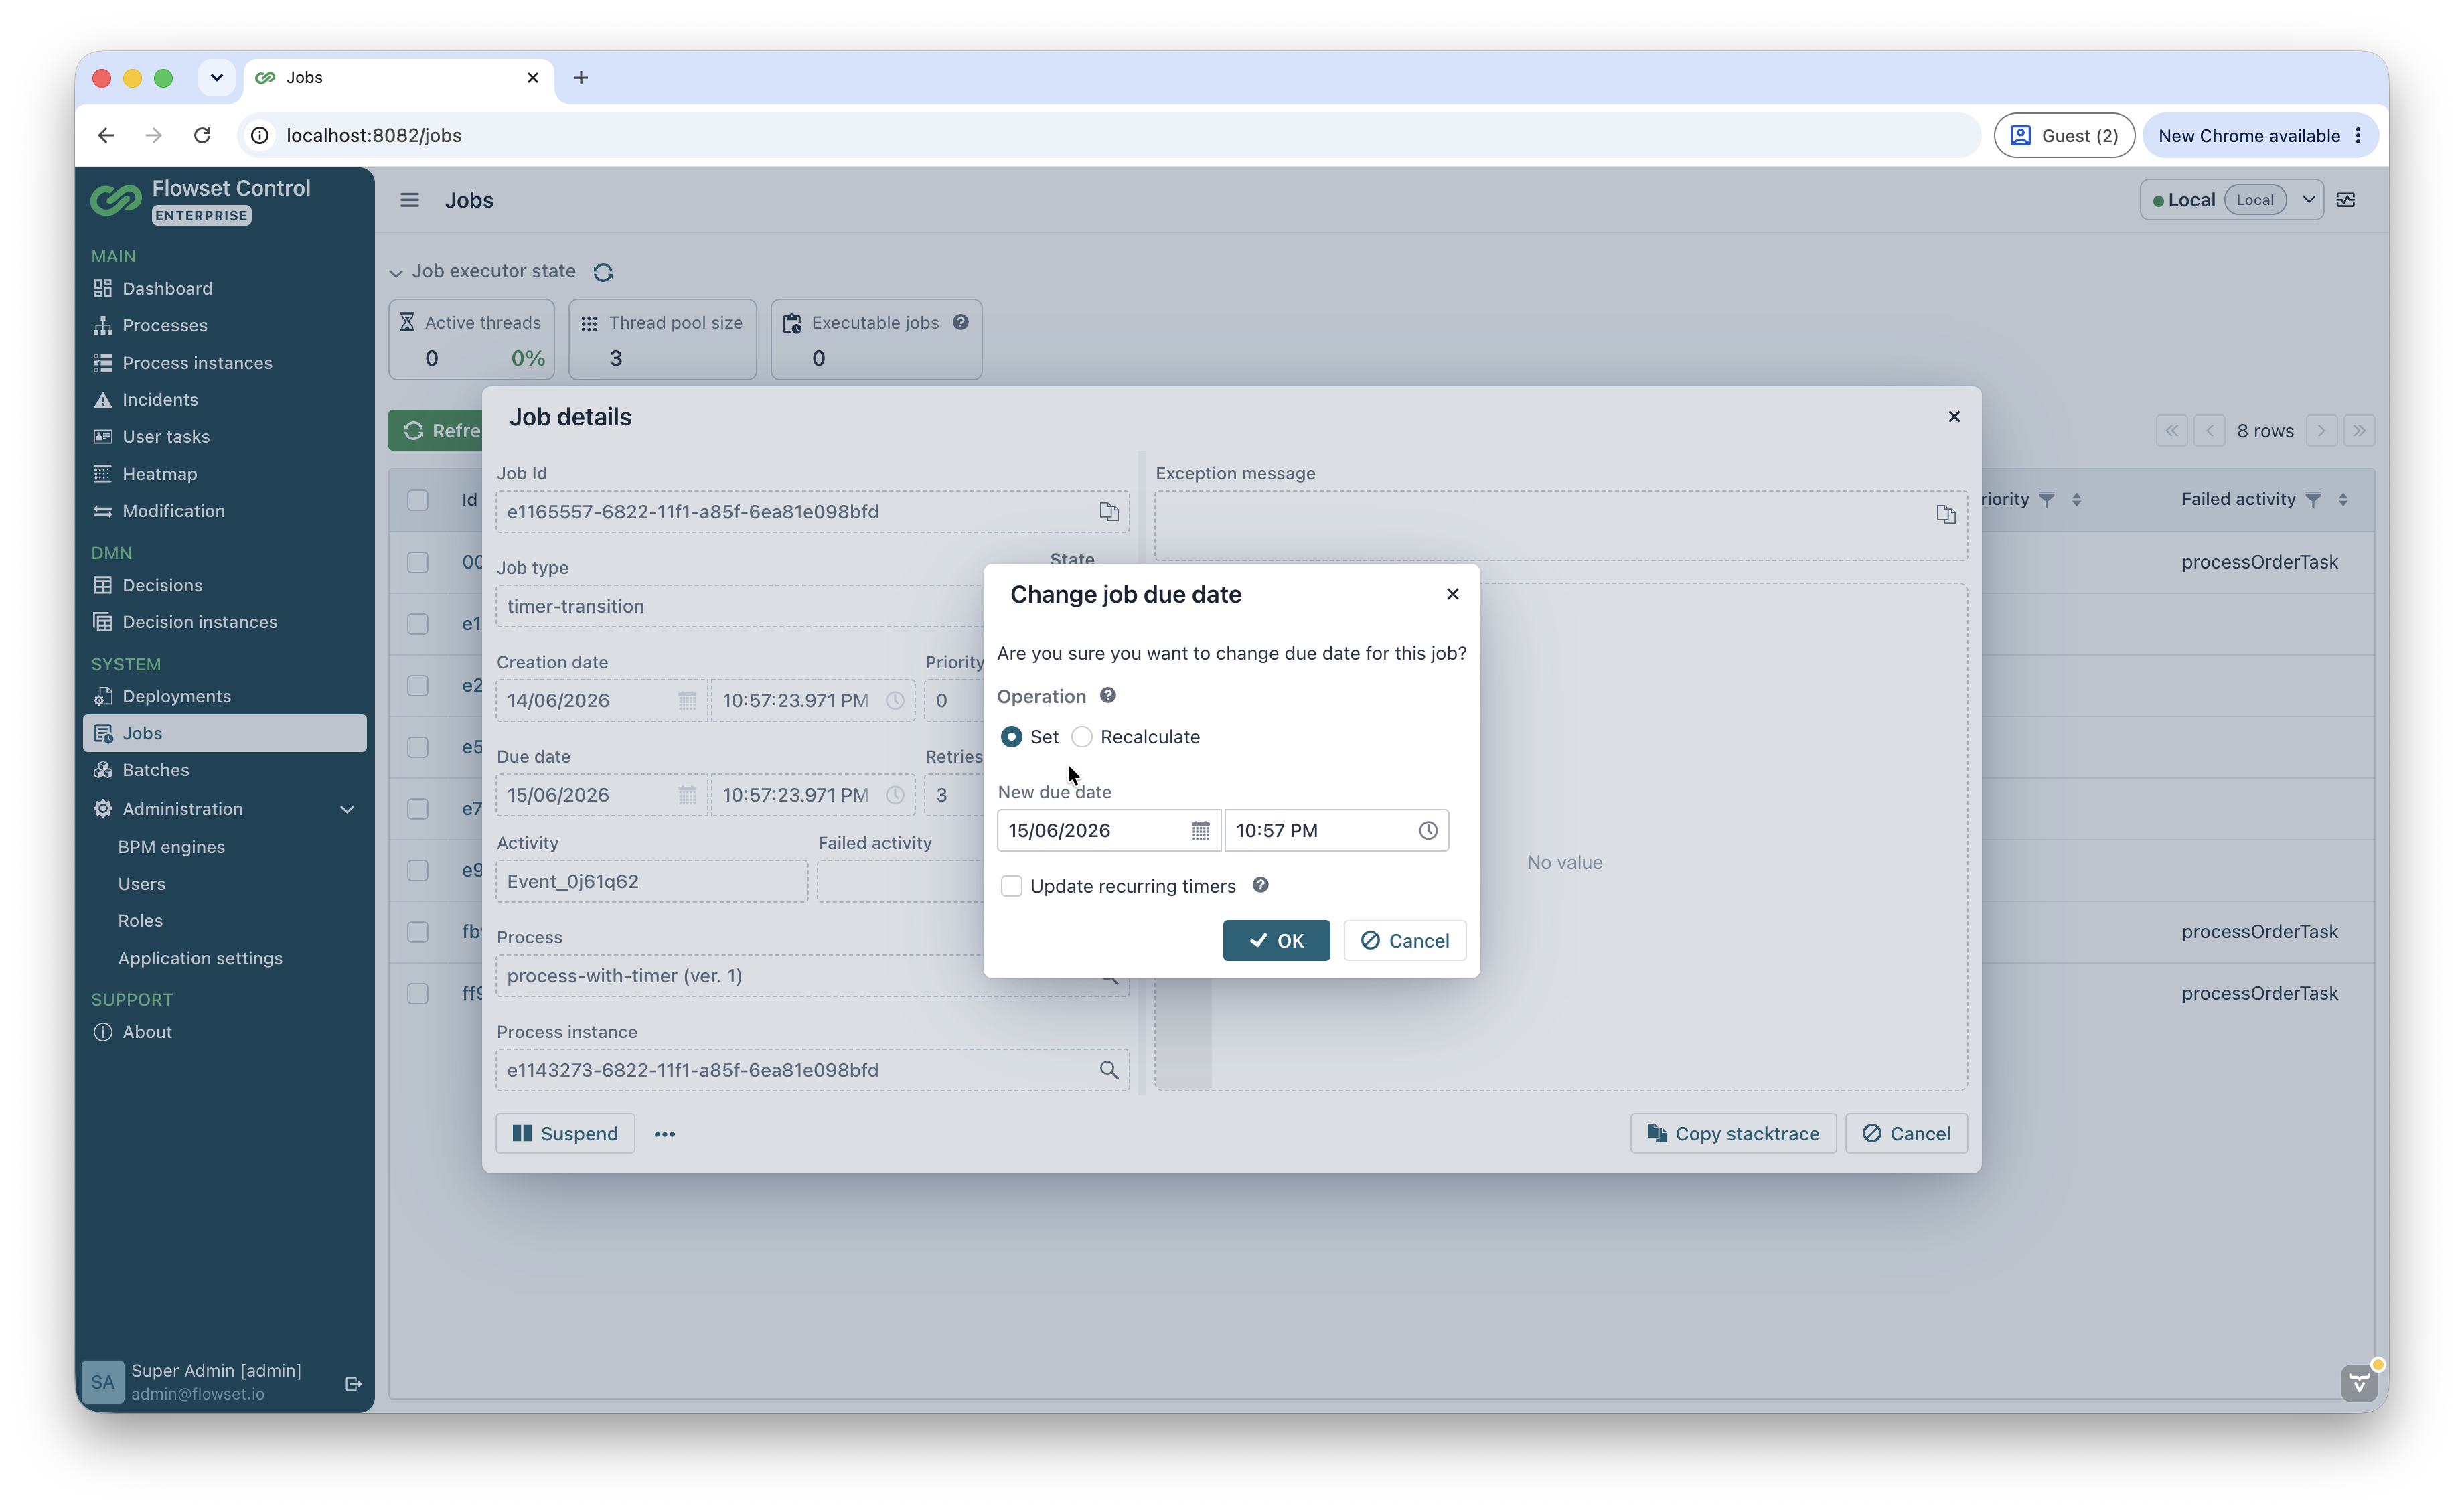Screen dimensions: 2464x1512
Task: Refresh the job executor state icon
Action: coord(603,272)
